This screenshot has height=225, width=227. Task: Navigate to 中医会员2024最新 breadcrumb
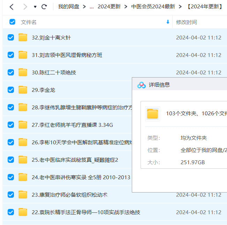153,7
